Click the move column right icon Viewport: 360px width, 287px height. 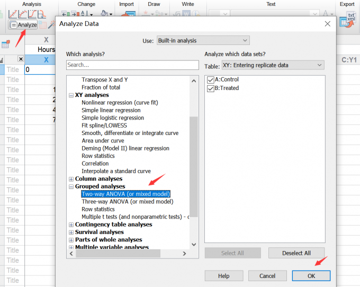click(75, 14)
